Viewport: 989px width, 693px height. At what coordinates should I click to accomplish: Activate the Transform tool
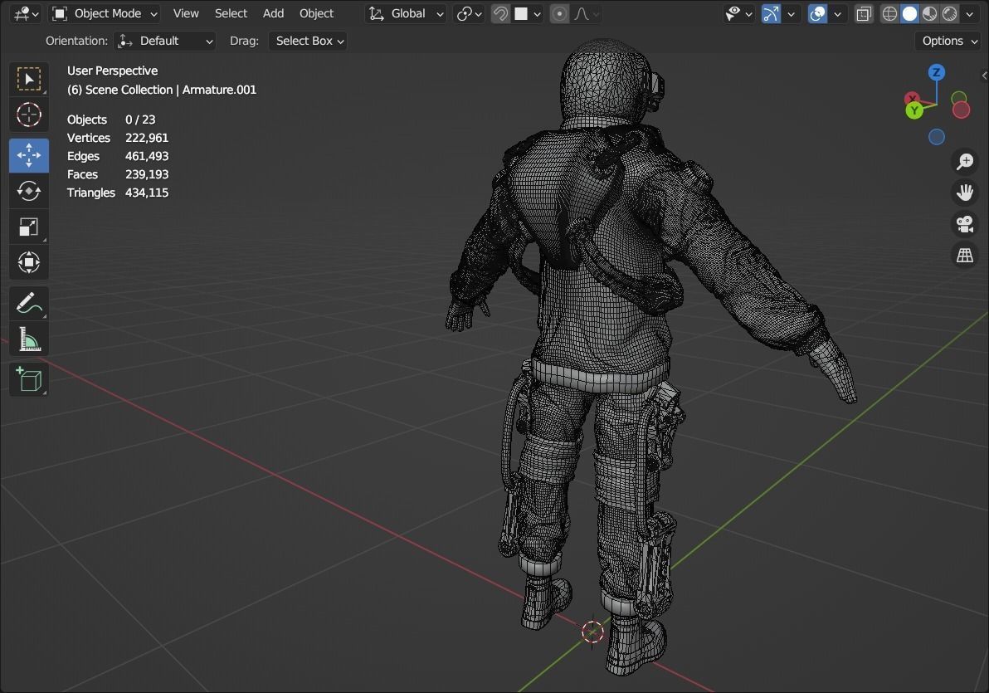28,262
